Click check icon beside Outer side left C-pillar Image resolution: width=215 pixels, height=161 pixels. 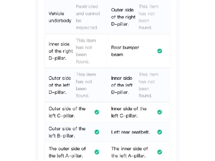97,112
